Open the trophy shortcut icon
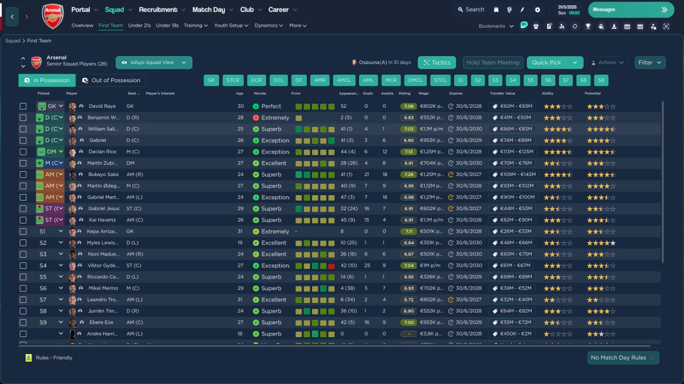Viewport: 684px width, 384px height. (588, 26)
